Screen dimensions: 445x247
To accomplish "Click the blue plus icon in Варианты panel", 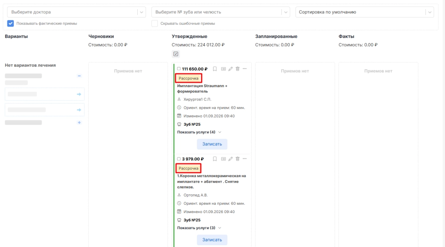I will click(79, 123).
